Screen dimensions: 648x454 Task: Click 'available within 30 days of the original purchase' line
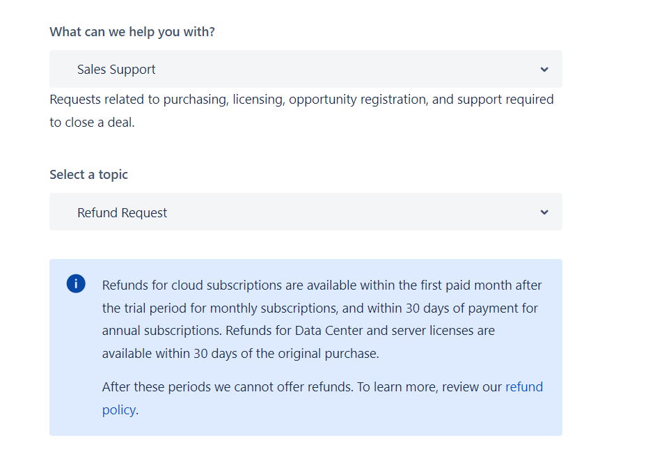coord(240,353)
